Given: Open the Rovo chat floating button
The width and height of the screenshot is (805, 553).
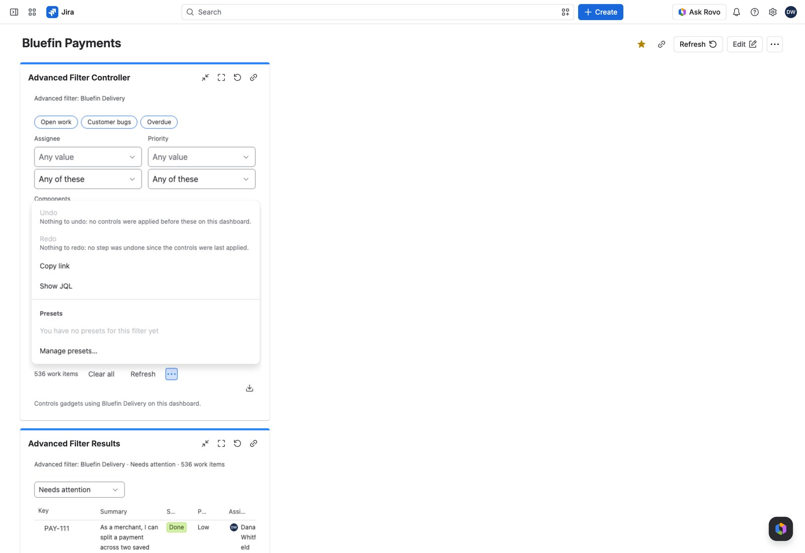Looking at the screenshot, I should (x=781, y=529).
